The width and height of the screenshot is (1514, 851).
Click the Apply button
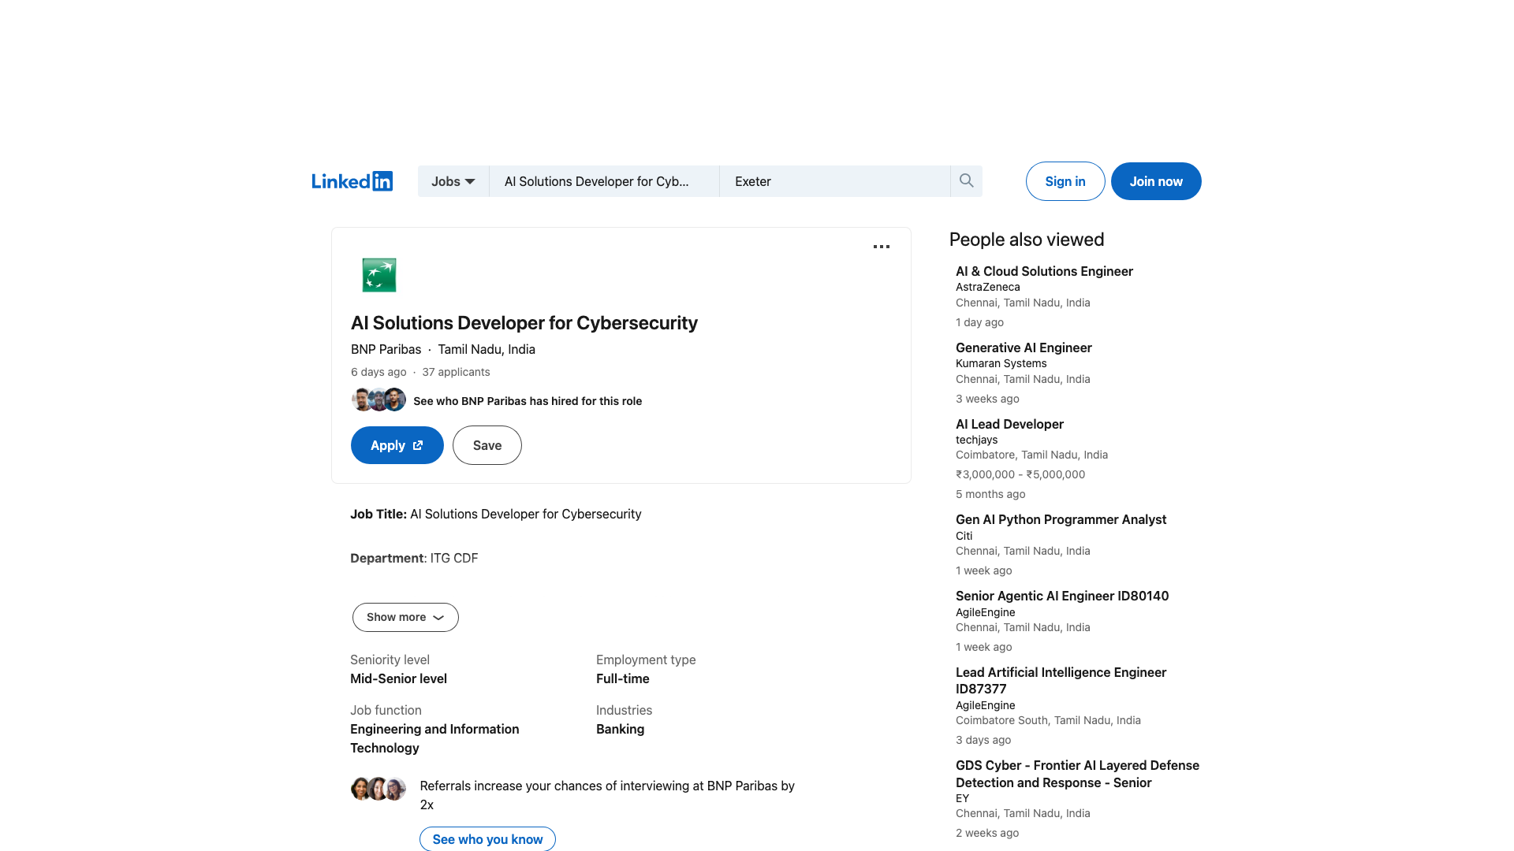pyautogui.click(x=397, y=445)
